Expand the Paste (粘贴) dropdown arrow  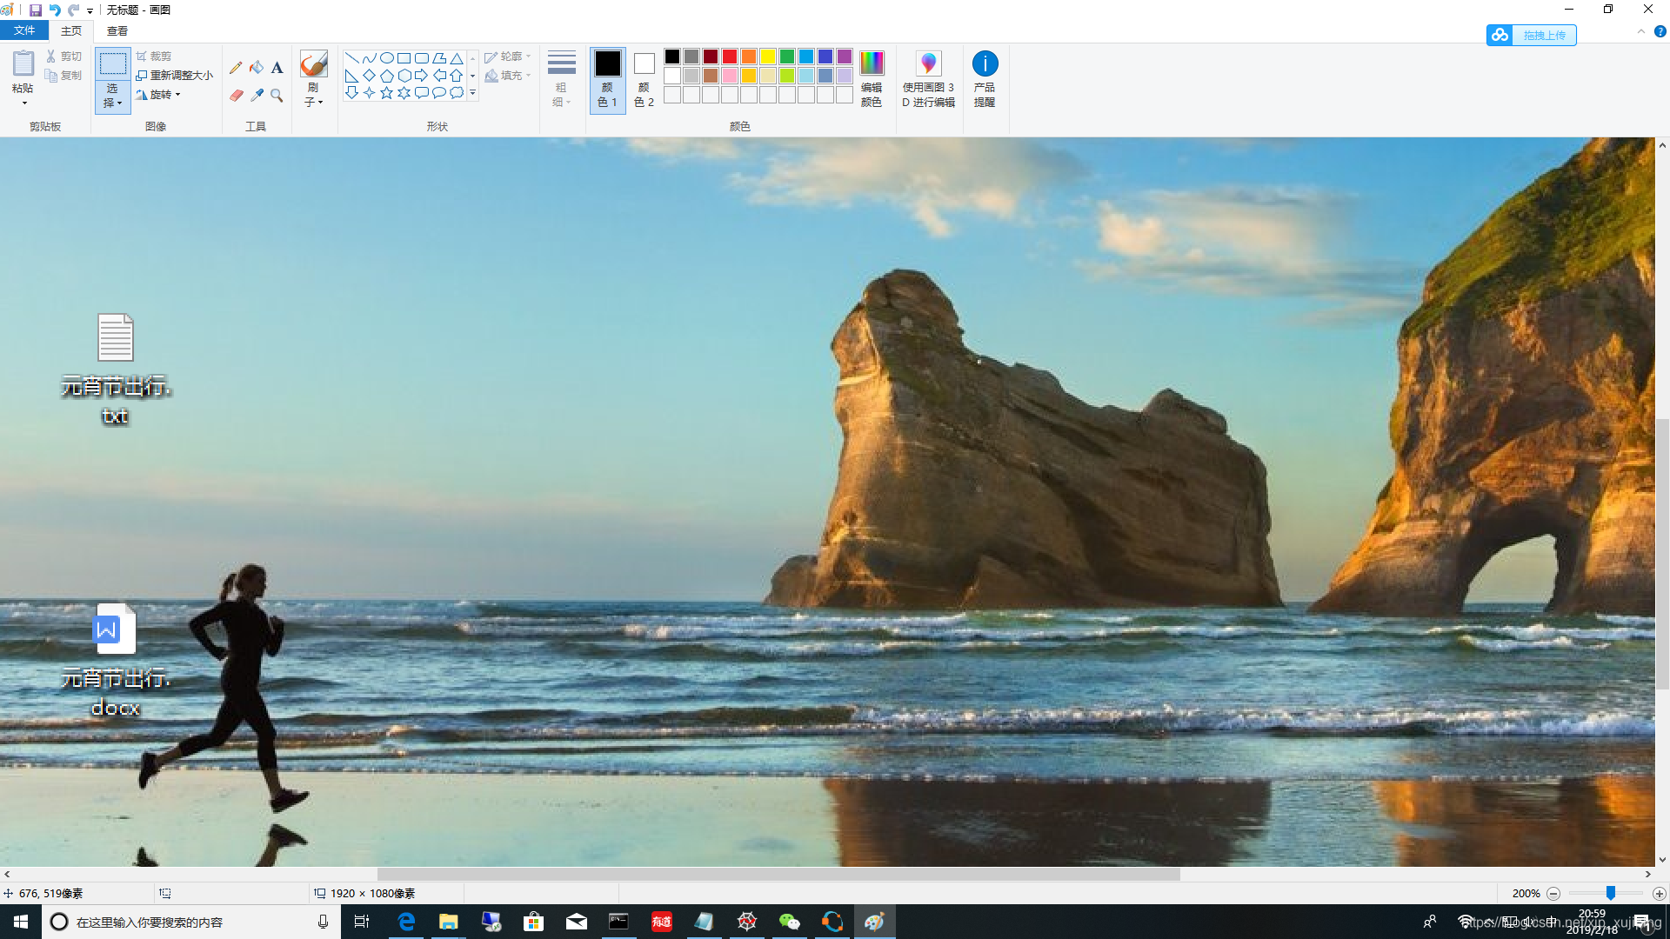click(x=24, y=103)
